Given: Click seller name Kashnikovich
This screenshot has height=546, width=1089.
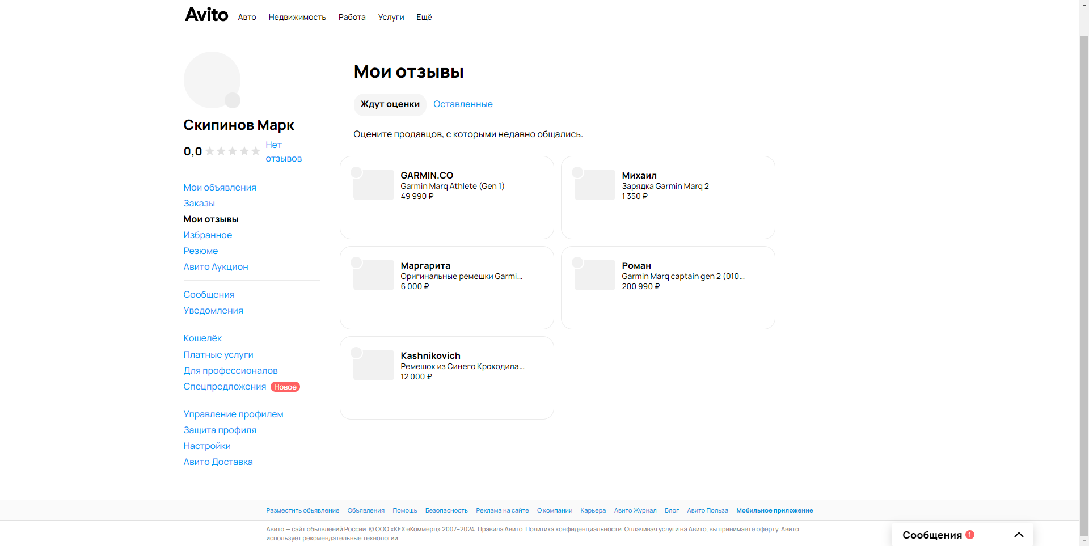Looking at the screenshot, I should coord(430,356).
